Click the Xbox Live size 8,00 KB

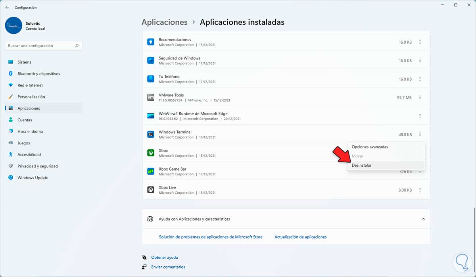pos(405,190)
